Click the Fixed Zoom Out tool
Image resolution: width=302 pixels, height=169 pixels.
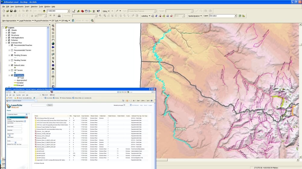53,36
